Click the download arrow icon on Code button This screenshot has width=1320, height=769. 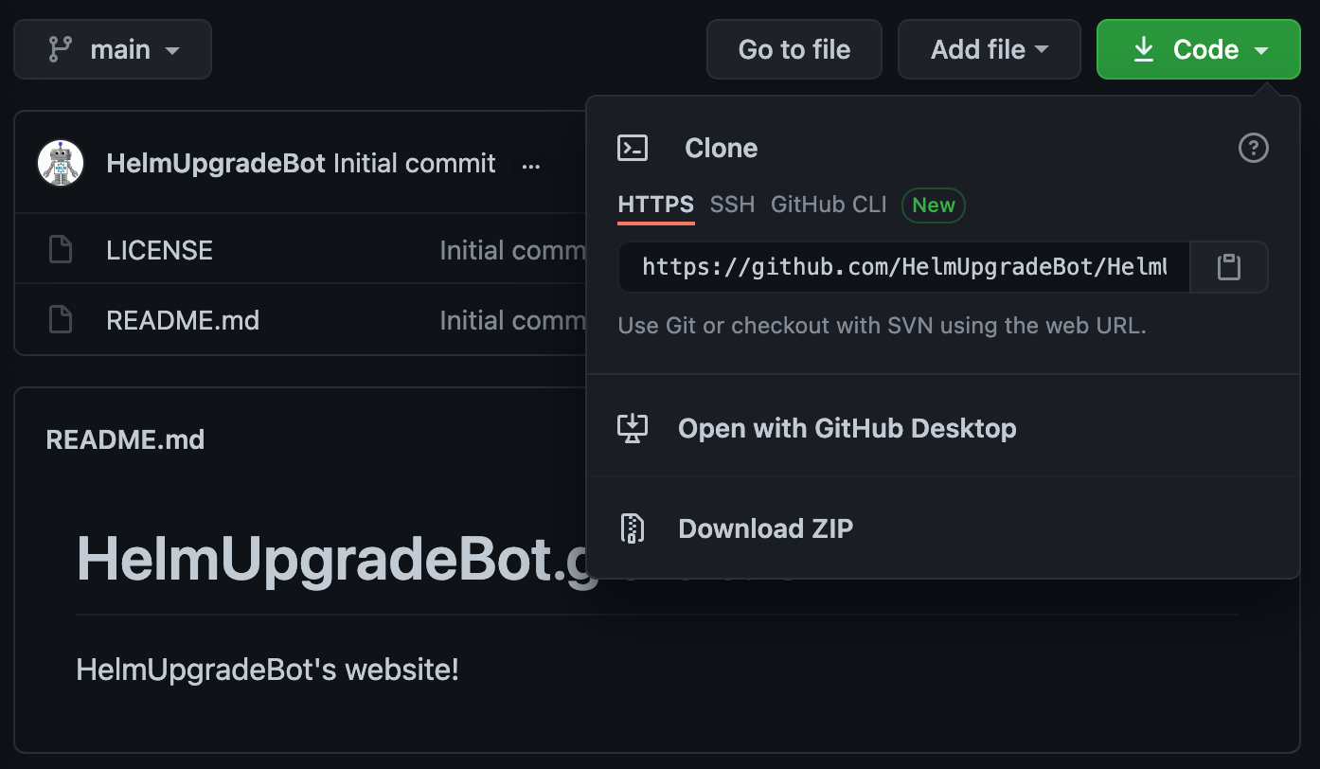pos(1146,48)
